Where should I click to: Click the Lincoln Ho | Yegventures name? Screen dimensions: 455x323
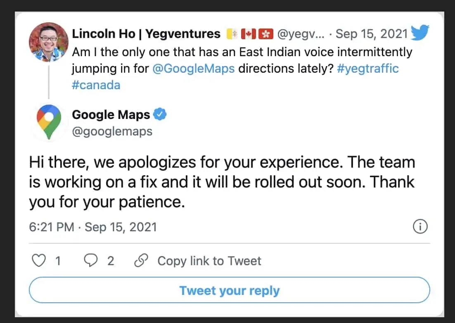pyautogui.click(x=146, y=34)
